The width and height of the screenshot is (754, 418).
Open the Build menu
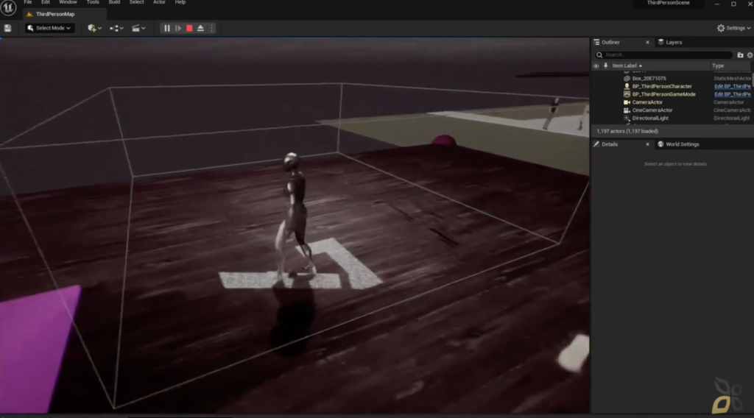pyautogui.click(x=114, y=2)
